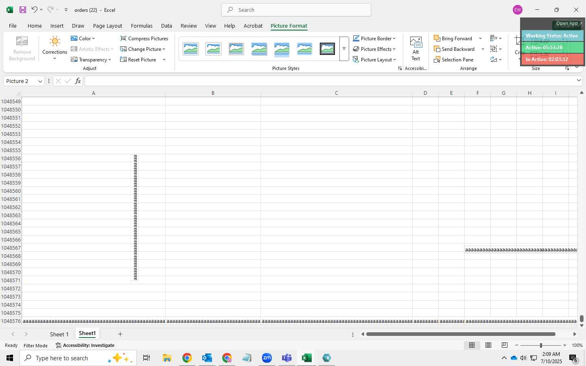Open Microsoft Teams in taskbar
The image size is (586, 366).
click(x=286, y=358)
